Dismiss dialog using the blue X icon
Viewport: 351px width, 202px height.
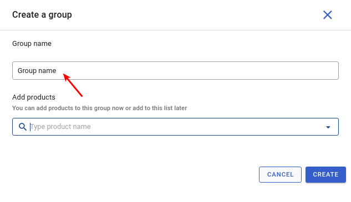pyautogui.click(x=327, y=15)
